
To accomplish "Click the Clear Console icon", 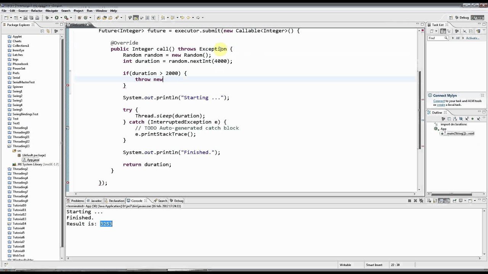I will (429, 201).
